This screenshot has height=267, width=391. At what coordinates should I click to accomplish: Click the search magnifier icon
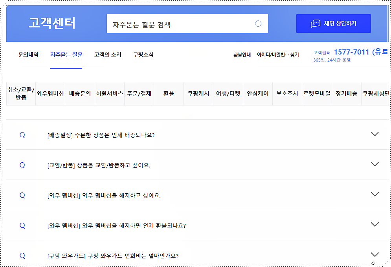click(x=258, y=24)
